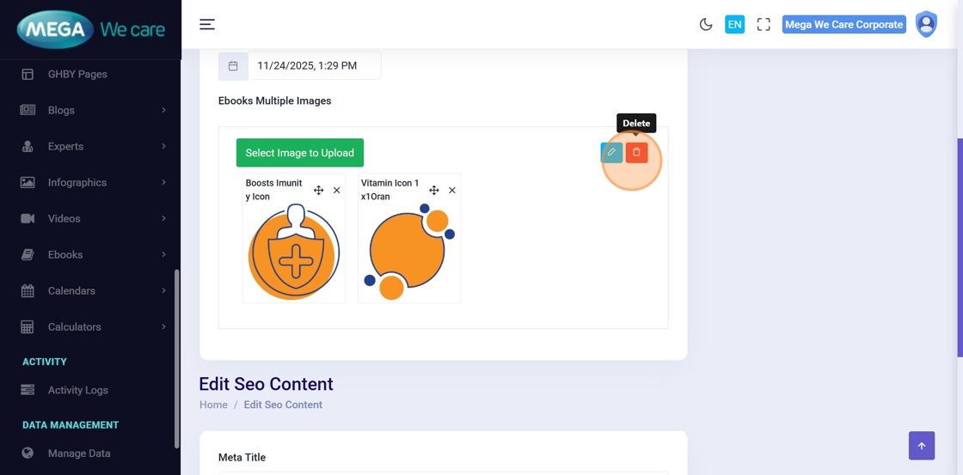
Task: Enter fullscreen mode using expand icon
Action: pos(764,24)
